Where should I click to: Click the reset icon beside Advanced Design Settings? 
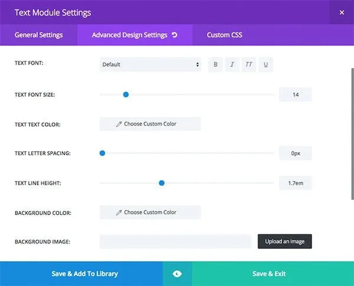175,35
